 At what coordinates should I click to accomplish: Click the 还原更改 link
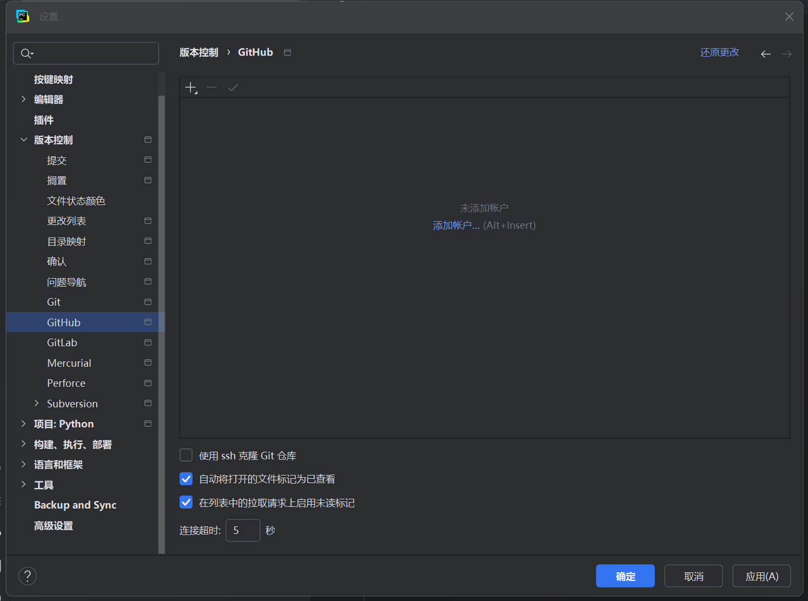719,52
